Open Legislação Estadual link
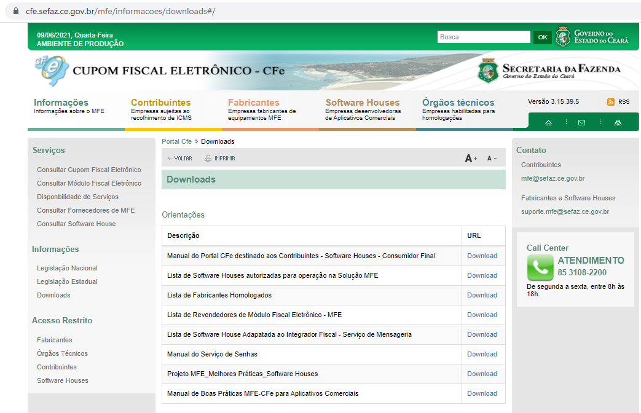 point(67,281)
